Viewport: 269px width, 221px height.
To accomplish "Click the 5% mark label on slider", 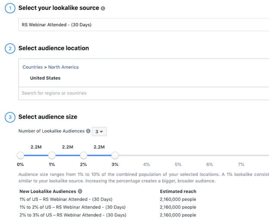I will coord(178,164).
